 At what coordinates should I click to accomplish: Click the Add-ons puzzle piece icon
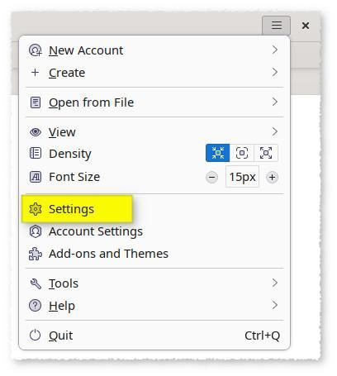pyautogui.click(x=36, y=254)
